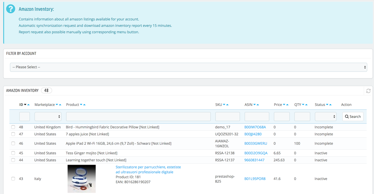
Task: Focus the Price filter input field
Action: tap(282, 116)
